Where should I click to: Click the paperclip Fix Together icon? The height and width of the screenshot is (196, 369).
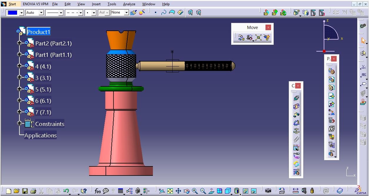(296, 139)
